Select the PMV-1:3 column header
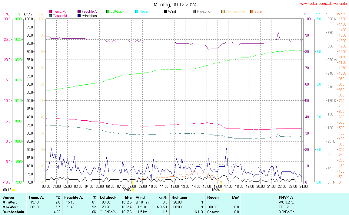 pos(286,197)
